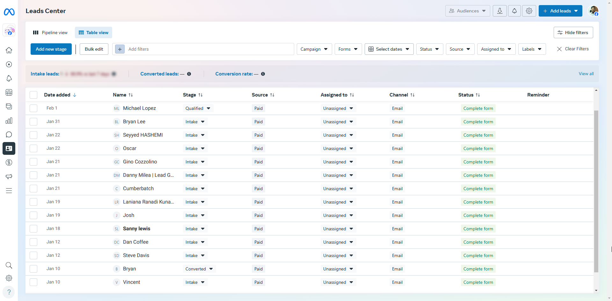Switch to Pipeline view tab
Screen dimensions: 612x301
coord(50,32)
